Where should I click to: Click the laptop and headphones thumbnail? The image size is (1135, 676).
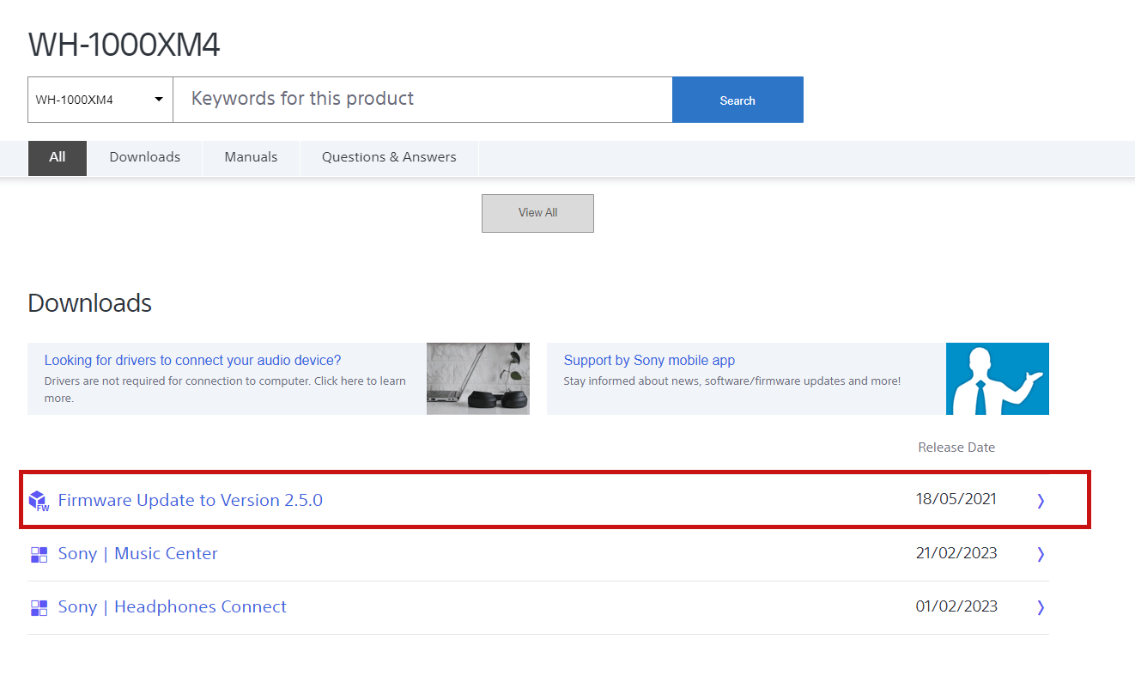click(478, 379)
